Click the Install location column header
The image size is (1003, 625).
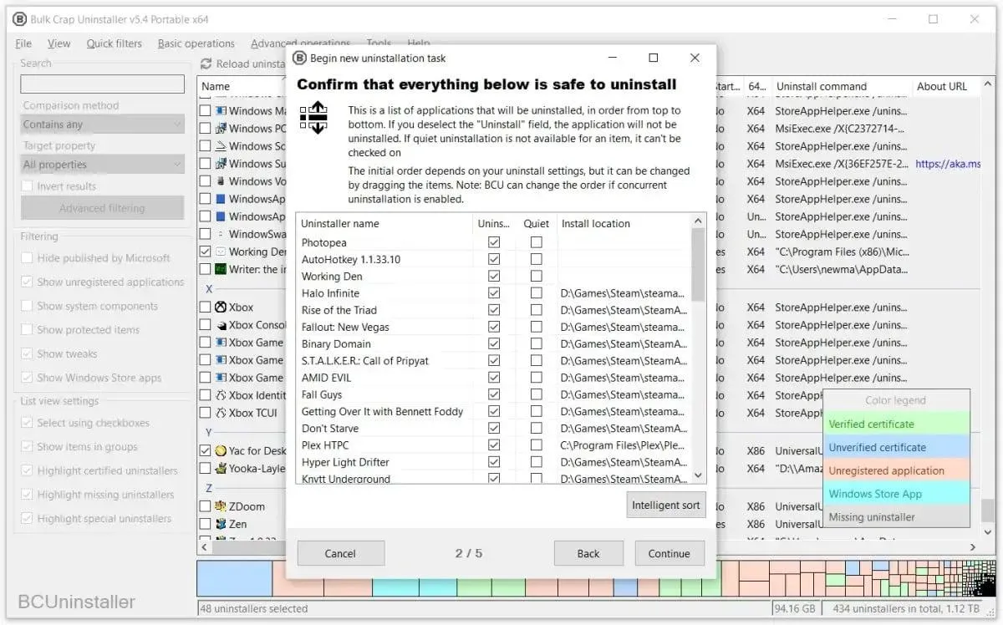(x=624, y=224)
